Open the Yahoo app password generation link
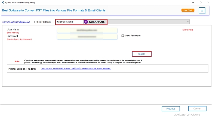Image resolution: width=212 pixels, height=116 pixels. 76,68
